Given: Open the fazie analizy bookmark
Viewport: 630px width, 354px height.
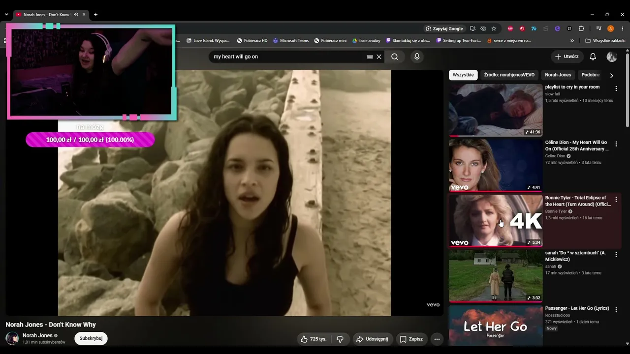Looking at the screenshot, I should click(x=366, y=41).
